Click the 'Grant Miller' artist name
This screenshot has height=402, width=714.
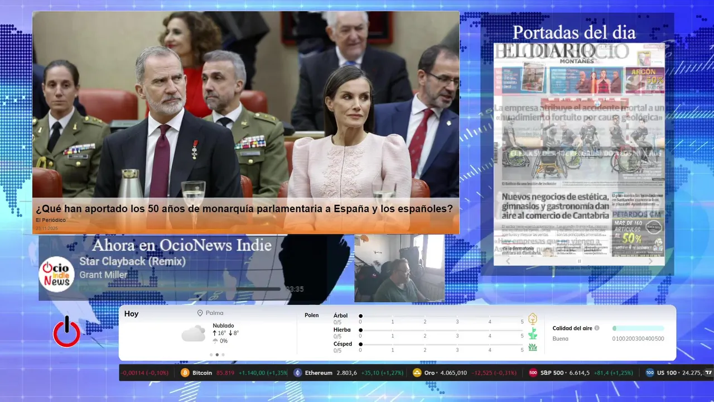click(x=103, y=275)
